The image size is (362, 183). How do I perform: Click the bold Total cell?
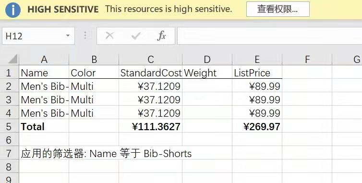tap(44, 126)
